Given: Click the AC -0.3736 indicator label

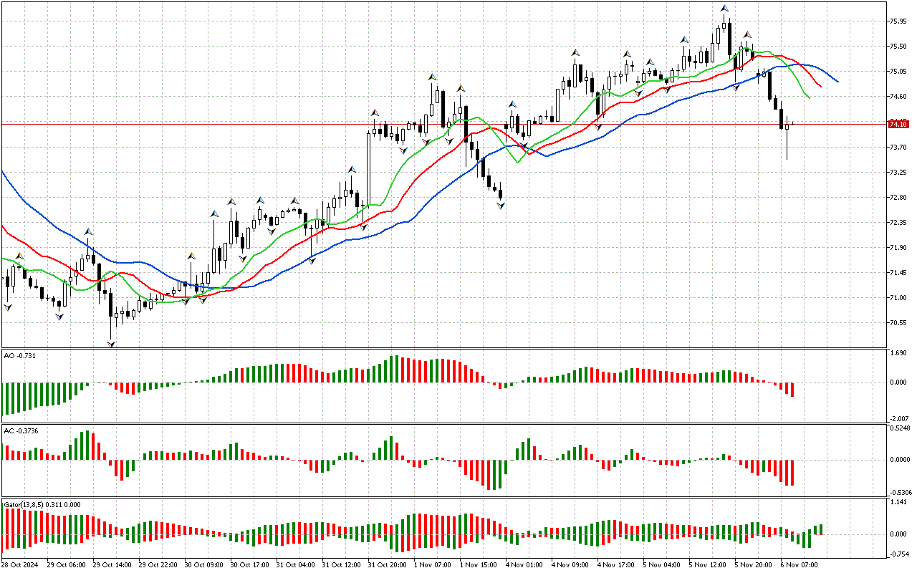Looking at the screenshot, I should point(21,430).
